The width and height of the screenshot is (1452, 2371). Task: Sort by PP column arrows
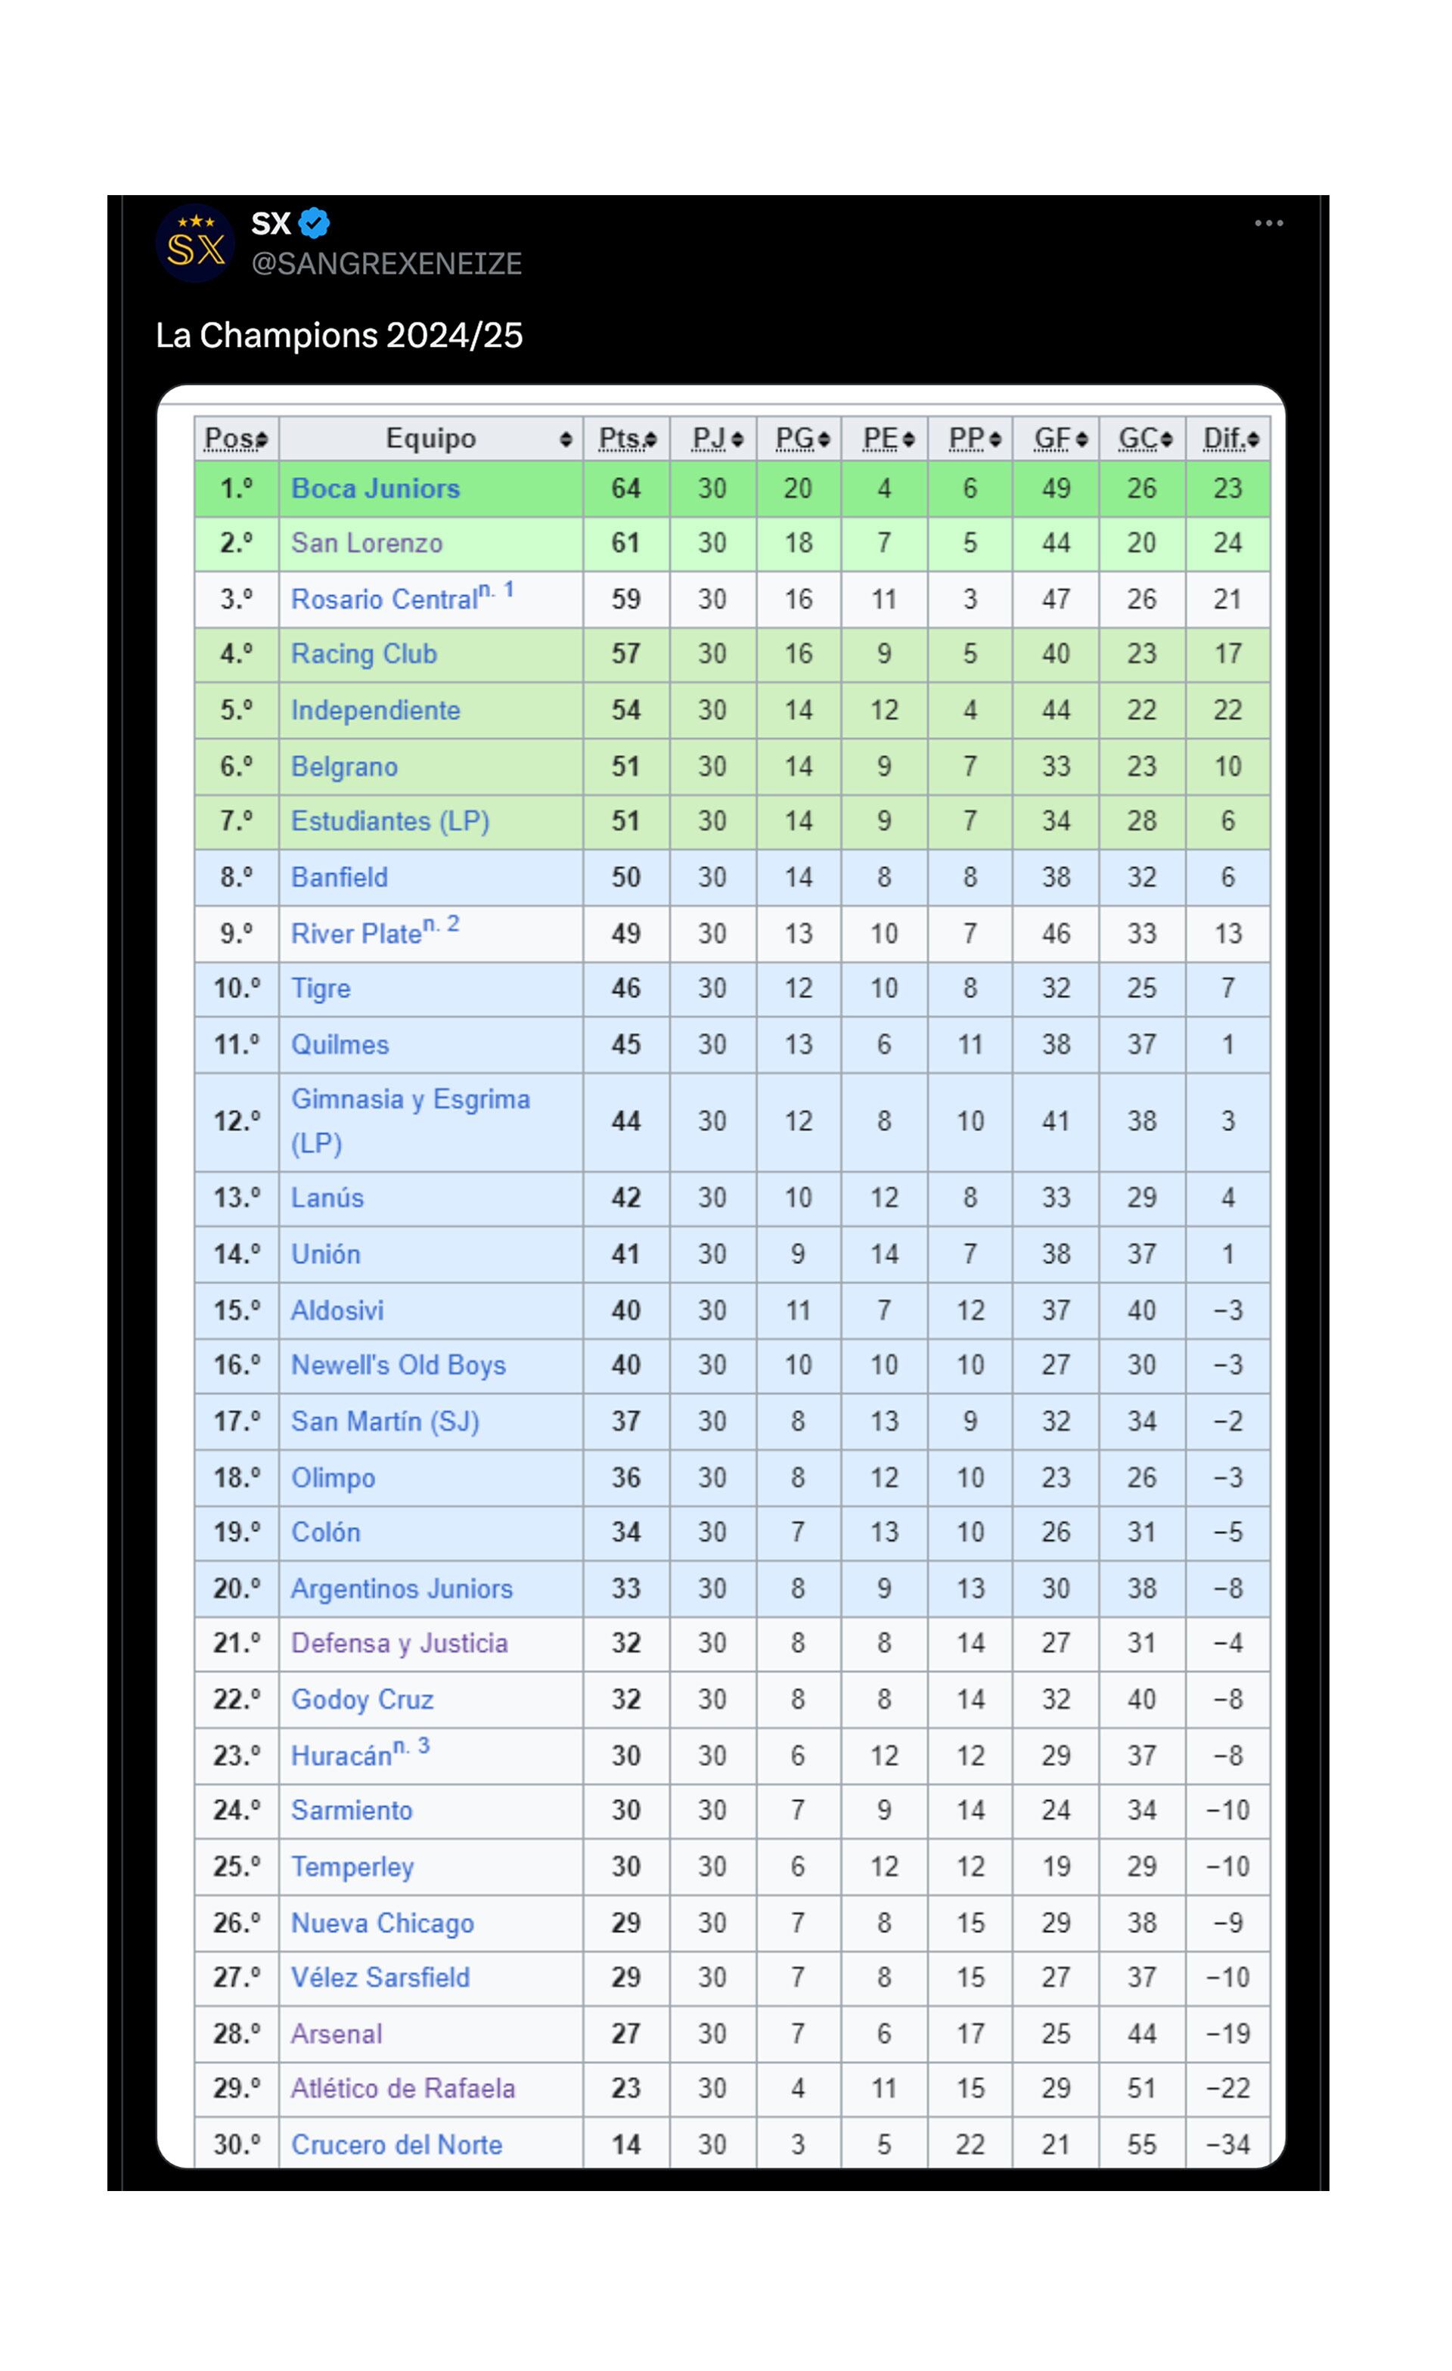[x=995, y=440]
